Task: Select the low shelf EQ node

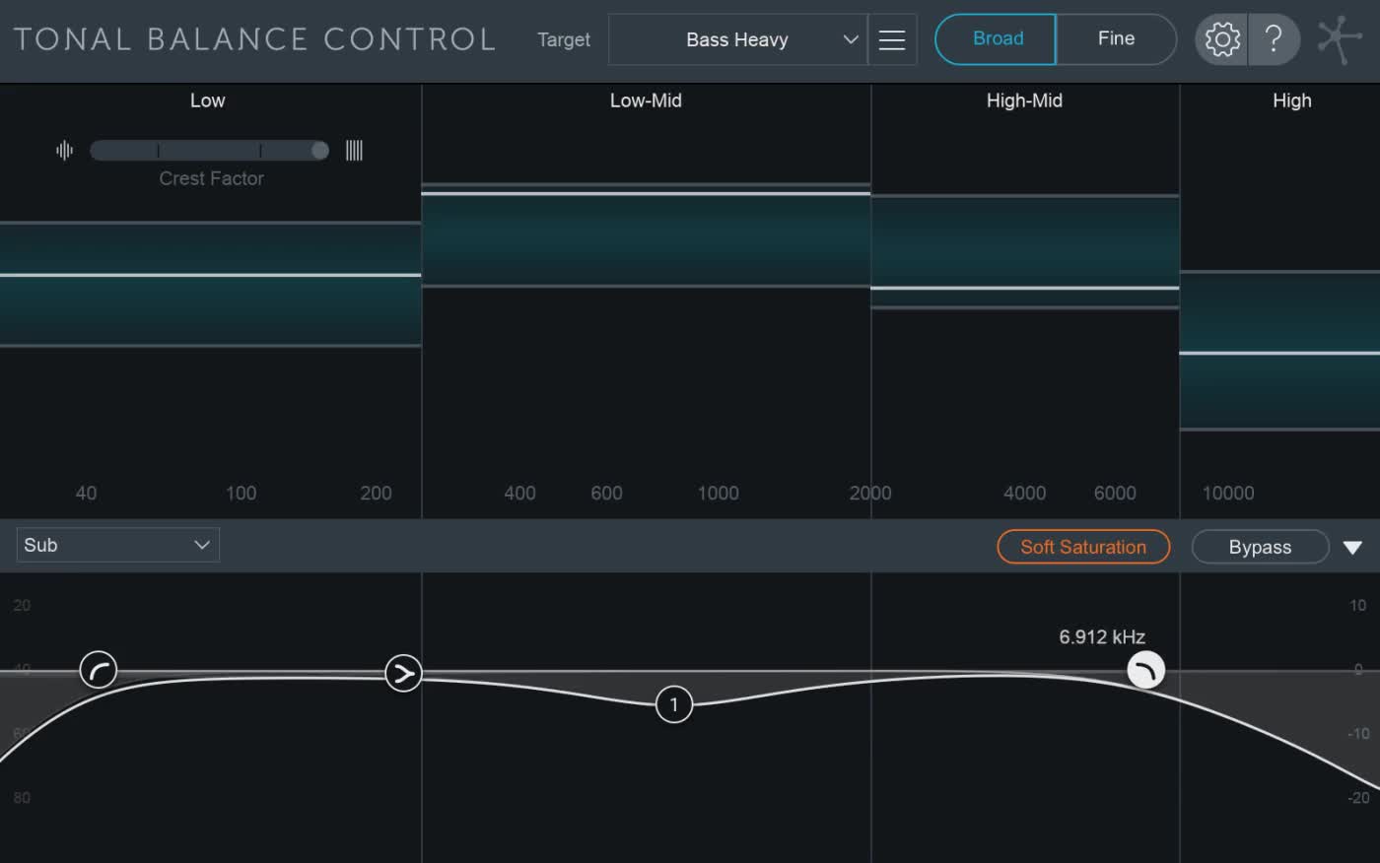Action: (403, 673)
